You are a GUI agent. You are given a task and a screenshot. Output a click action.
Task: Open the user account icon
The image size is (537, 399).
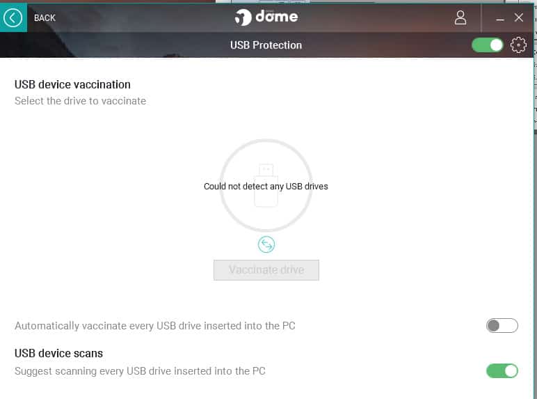460,18
